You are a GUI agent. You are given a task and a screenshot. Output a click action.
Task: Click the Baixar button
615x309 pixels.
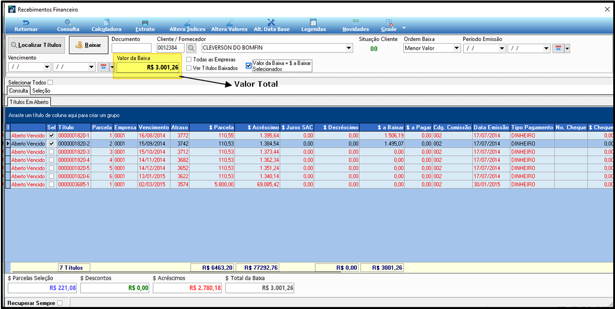click(x=89, y=45)
